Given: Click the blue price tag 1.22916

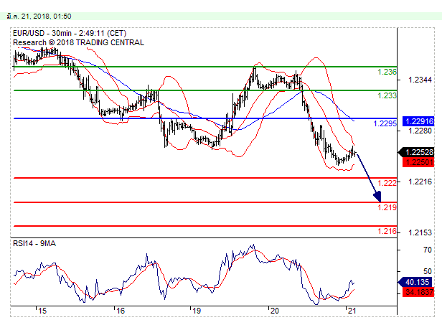Looking at the screenshot, I should pos(418,121).
